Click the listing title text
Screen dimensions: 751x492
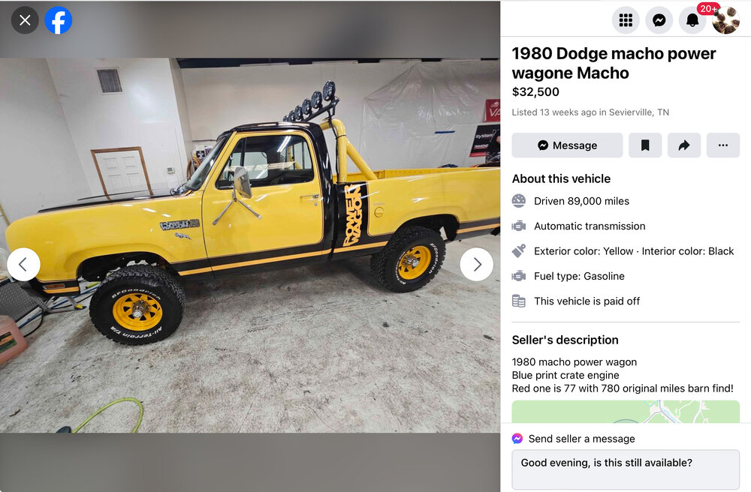click(x=614, y=63)
